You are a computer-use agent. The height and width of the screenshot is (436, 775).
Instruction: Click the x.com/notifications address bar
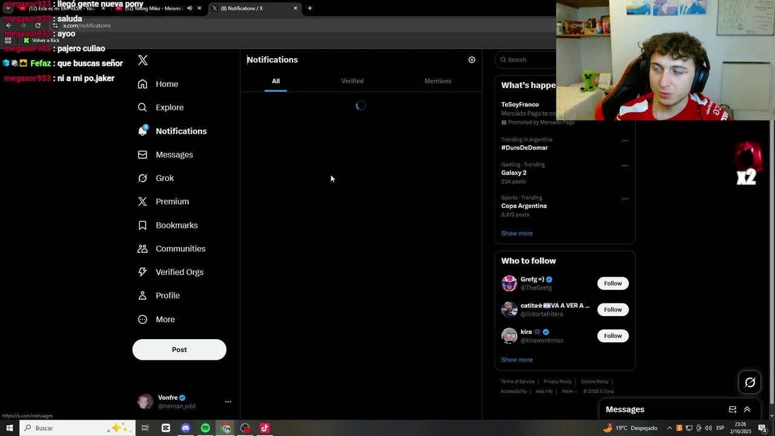pyautogui.click(x=87, y=25)
